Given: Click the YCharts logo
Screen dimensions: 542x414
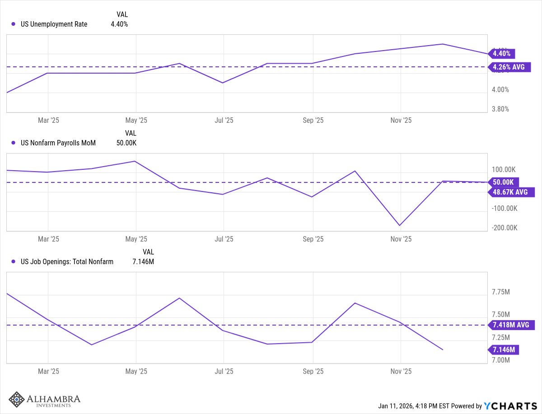Looking at the screenshot, I should tap(510, 406).
